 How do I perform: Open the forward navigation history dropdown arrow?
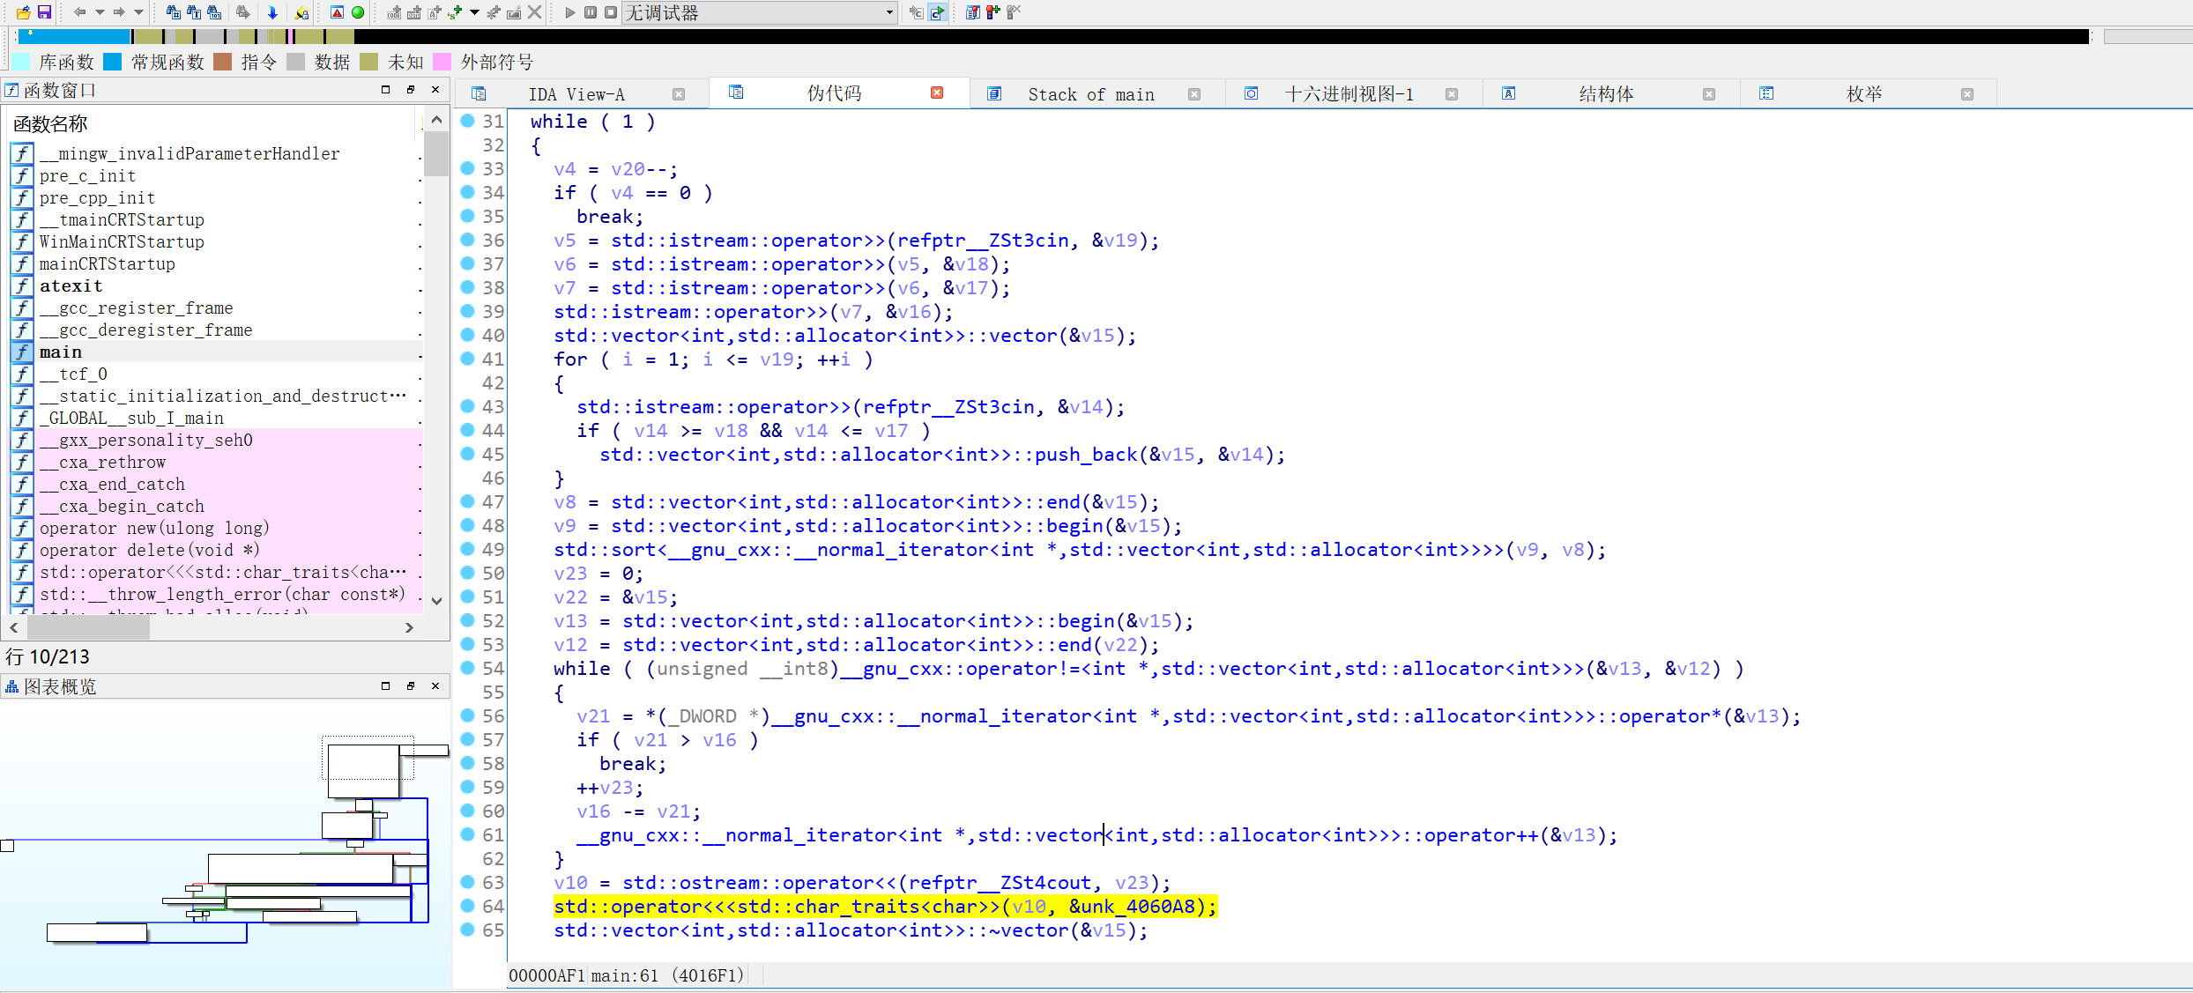(138, 12)
